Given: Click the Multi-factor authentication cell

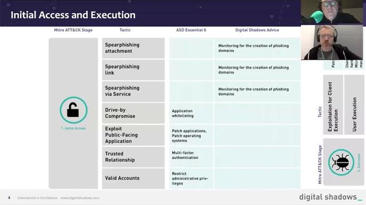Looking at the screenshot, I should [191, 157].
